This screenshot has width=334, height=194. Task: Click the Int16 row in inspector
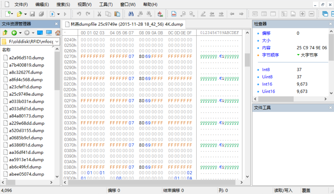[293, 84]
